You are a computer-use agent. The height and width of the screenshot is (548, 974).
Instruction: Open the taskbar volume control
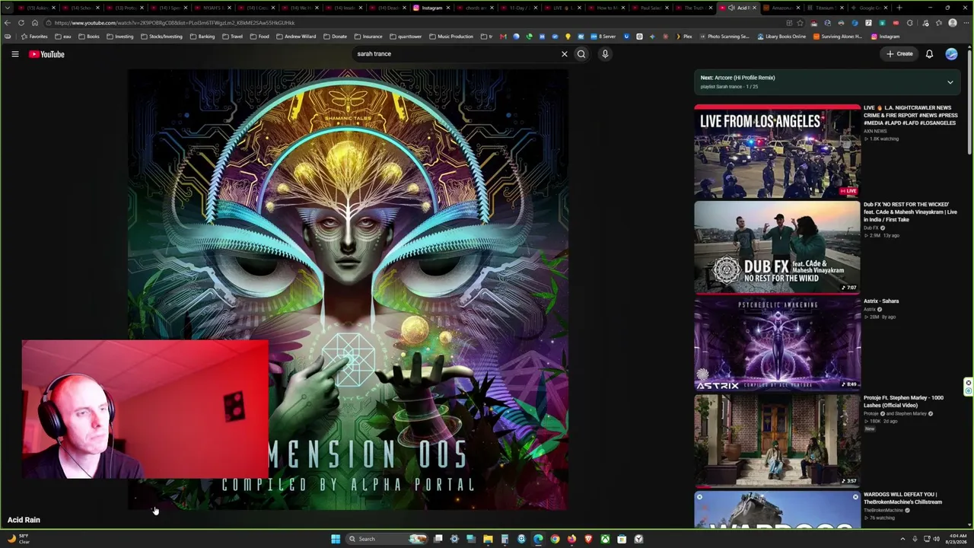point(936,539)
